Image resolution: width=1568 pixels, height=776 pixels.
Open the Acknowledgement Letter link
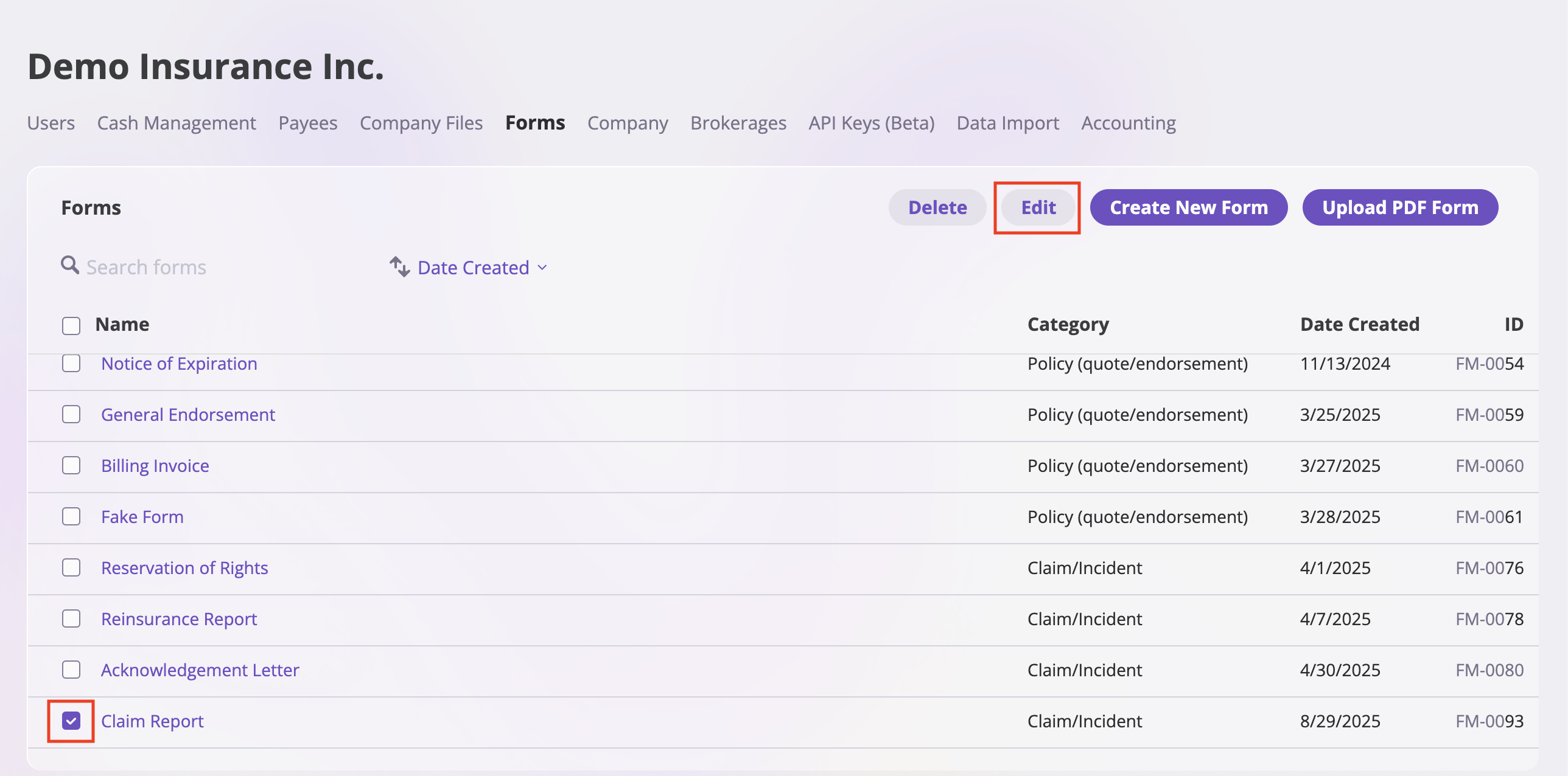[x=200, y=670]
